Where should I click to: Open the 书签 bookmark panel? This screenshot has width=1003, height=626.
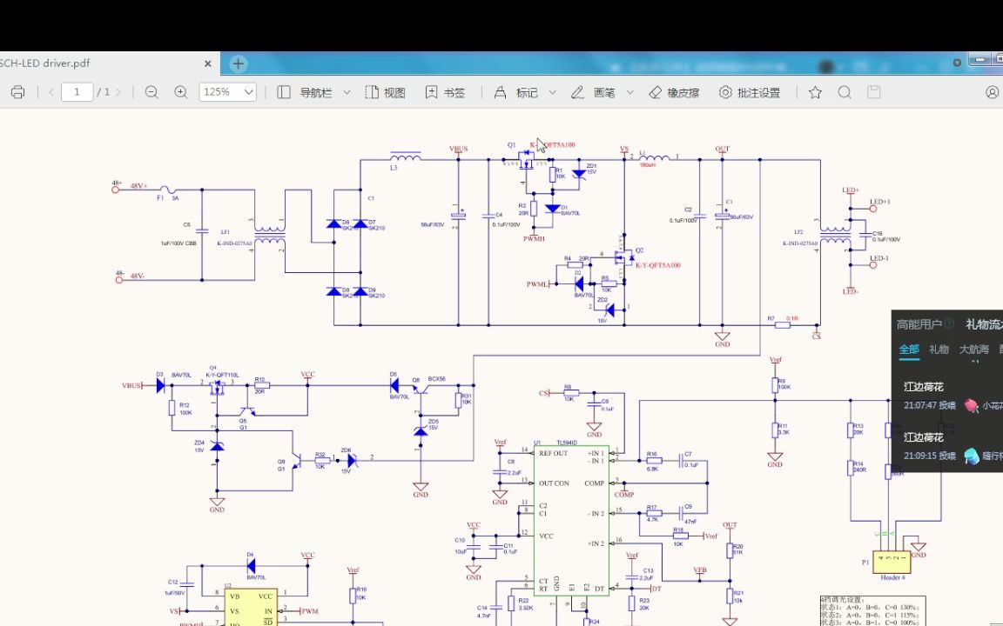pyautogui.click(x=445, y=93)
